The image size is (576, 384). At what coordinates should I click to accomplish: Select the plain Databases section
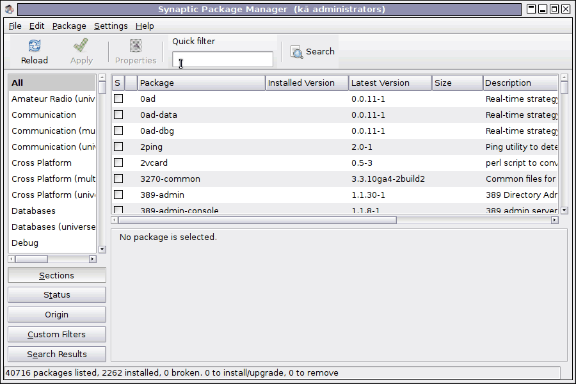click(x=52, y=211)
